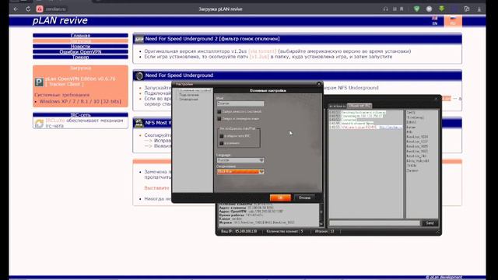
Task: Open the pLan OpenVPN Edition download link
Action: coord(80,79)
